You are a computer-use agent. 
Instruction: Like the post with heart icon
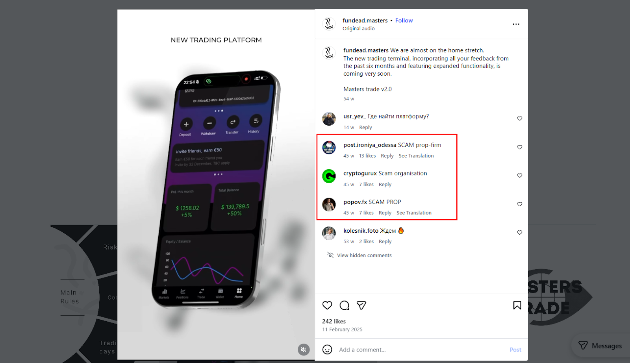(x=327, y=305)
